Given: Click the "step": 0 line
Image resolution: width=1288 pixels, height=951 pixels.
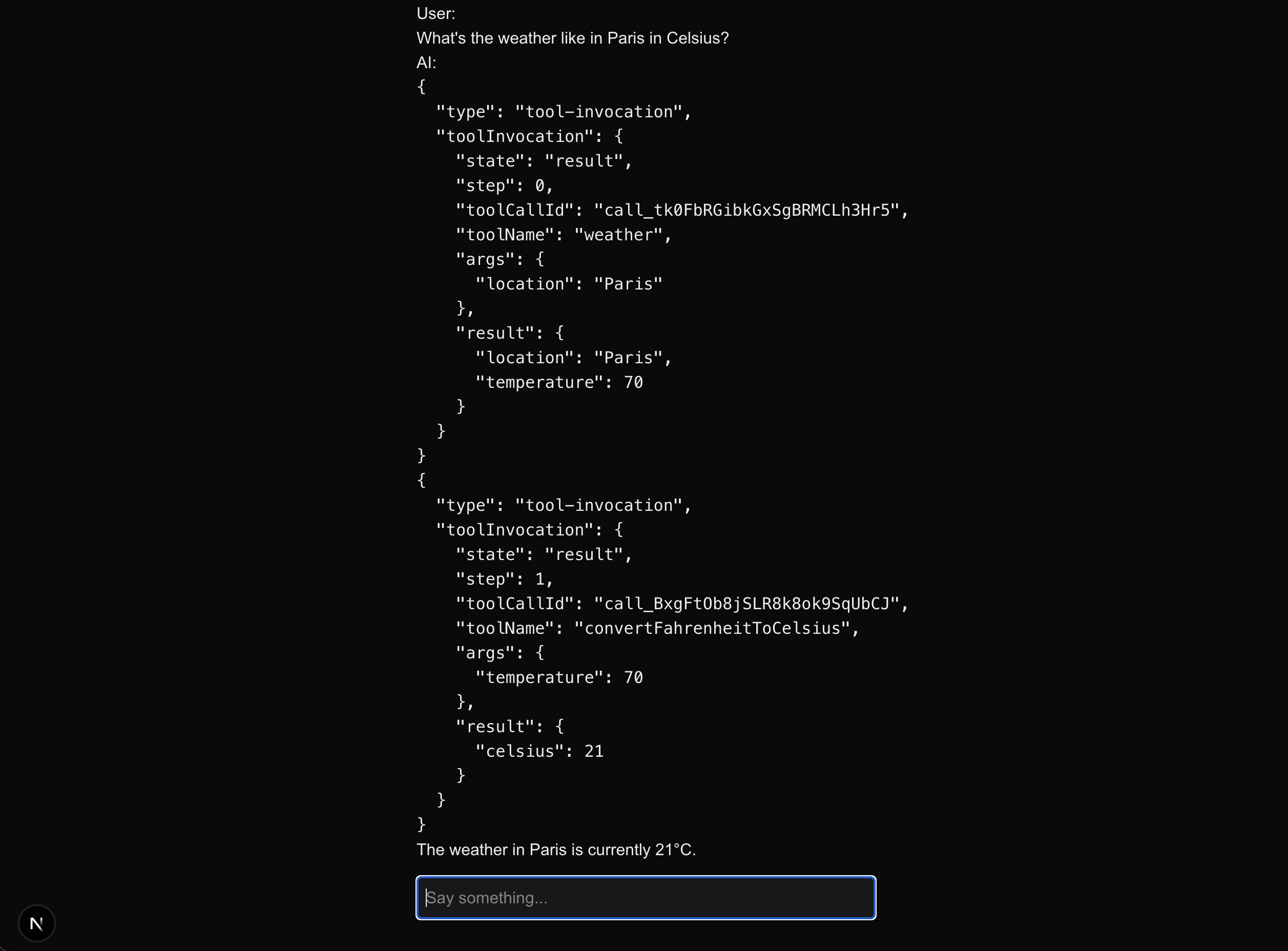Looking at the screenshot, I should 504,185.
